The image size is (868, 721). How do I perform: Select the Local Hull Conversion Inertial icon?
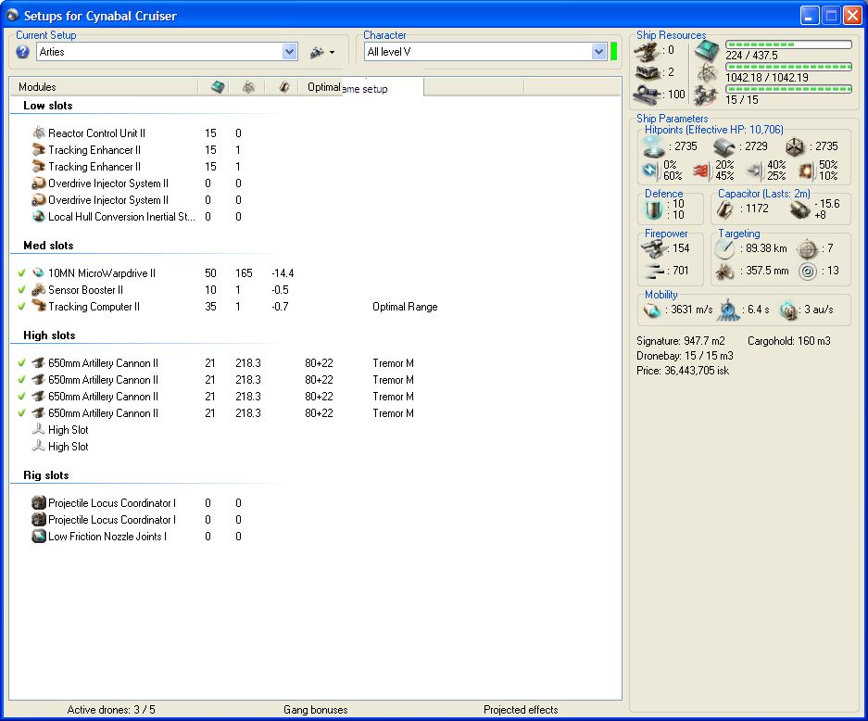click(39, 217)
